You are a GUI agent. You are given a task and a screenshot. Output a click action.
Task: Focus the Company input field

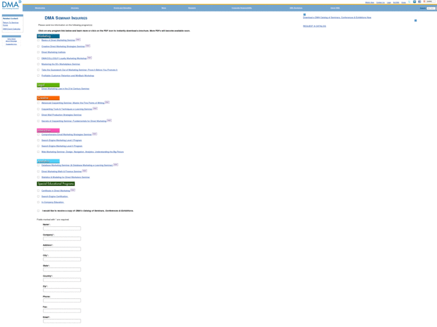(62, 239)
